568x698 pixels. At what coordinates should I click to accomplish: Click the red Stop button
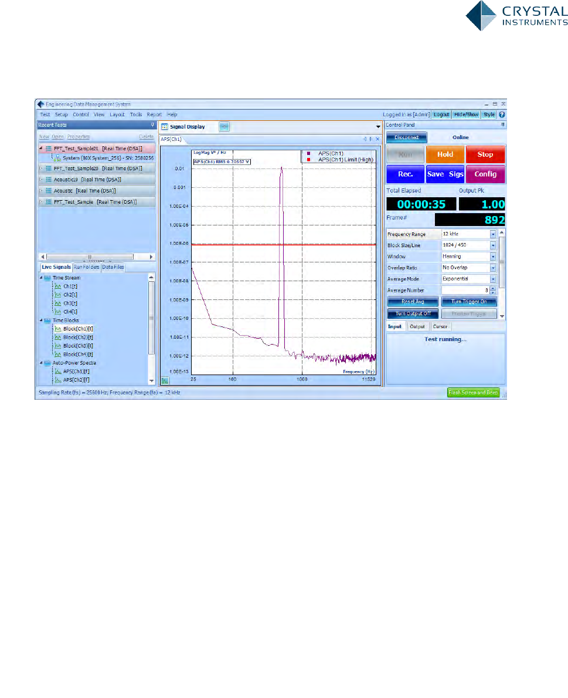pos(485,154)
